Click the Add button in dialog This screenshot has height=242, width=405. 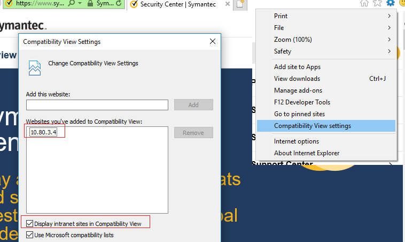click(193, 105)
